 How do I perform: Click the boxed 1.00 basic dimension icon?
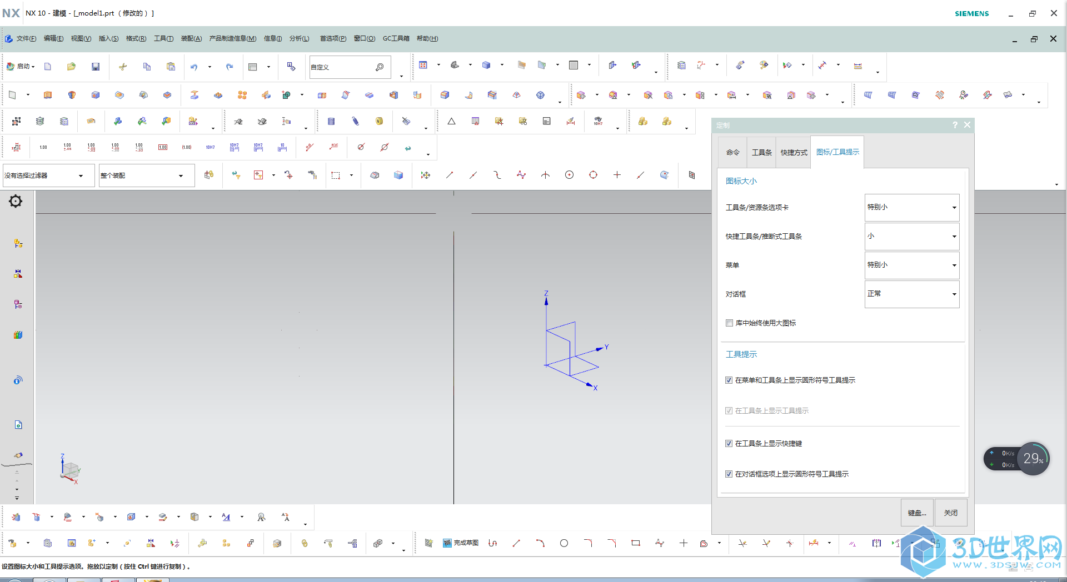(x=163, y=147)
